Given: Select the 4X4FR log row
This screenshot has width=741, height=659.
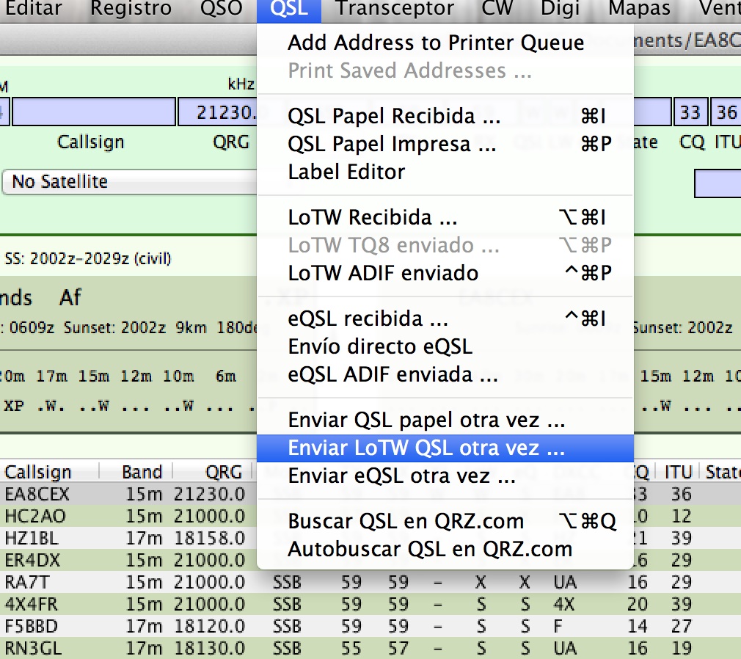Looking at the screenshot, I should tap(370, 604).
